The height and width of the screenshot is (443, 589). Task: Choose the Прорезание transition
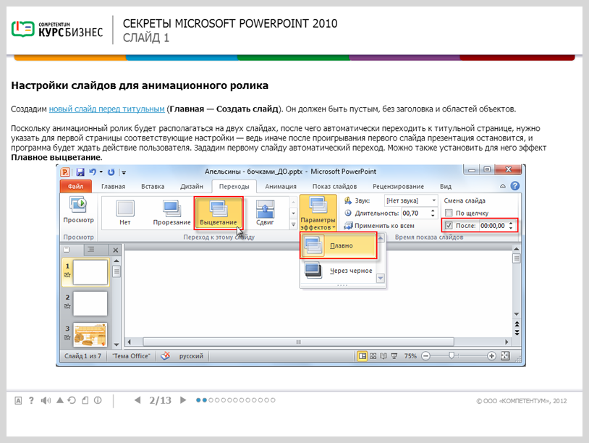pyautogui.click(x=171, y=213)
